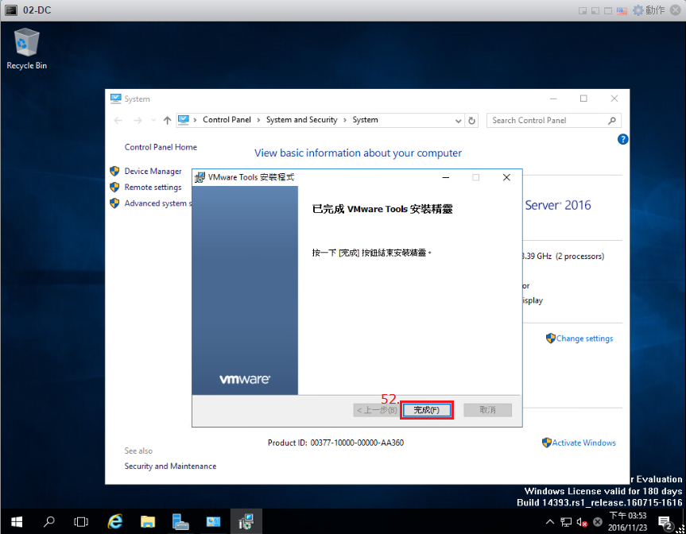Open Device Manager in System window
This screenshot has width=686, height=534.
pos(153,171)
